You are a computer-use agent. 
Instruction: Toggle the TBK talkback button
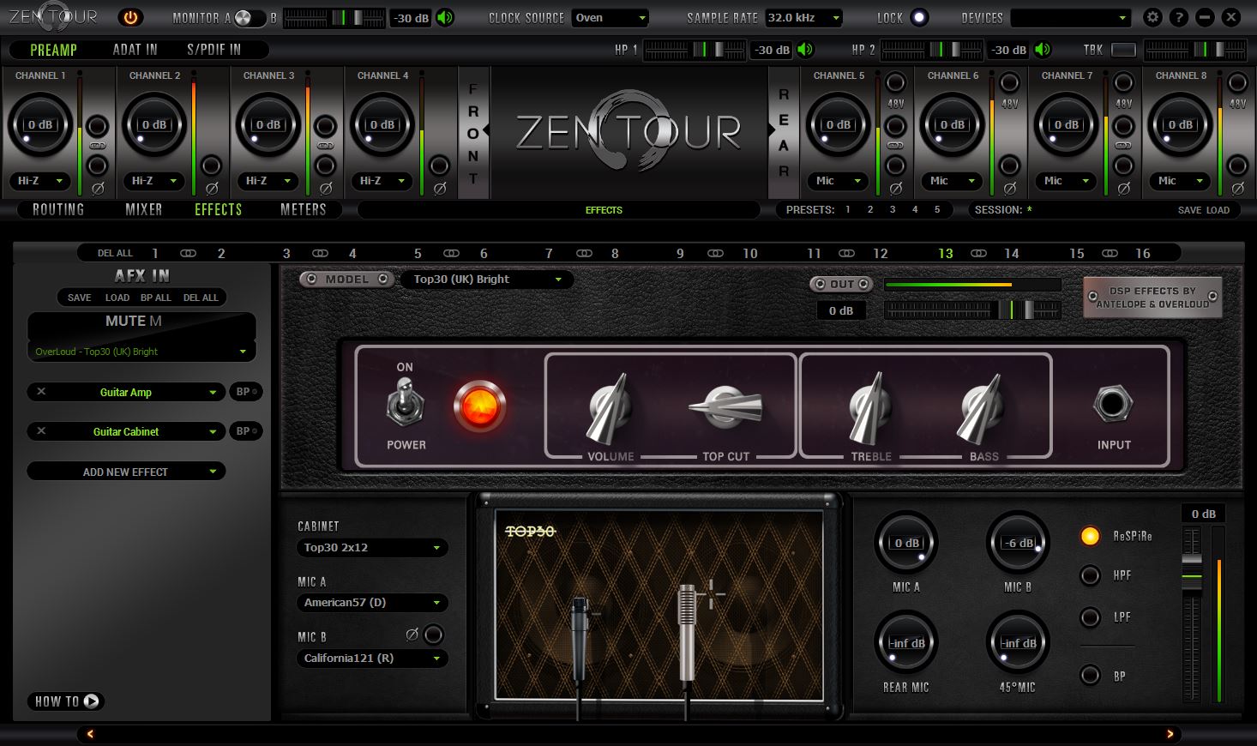[x=1123, y=50]
